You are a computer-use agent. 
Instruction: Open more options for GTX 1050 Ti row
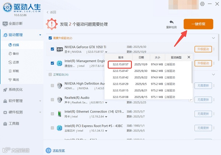coord(214,49)
